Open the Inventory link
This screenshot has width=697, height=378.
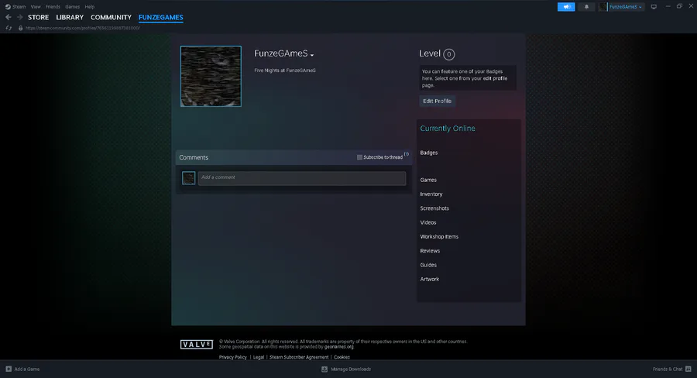tap(431, 194)
